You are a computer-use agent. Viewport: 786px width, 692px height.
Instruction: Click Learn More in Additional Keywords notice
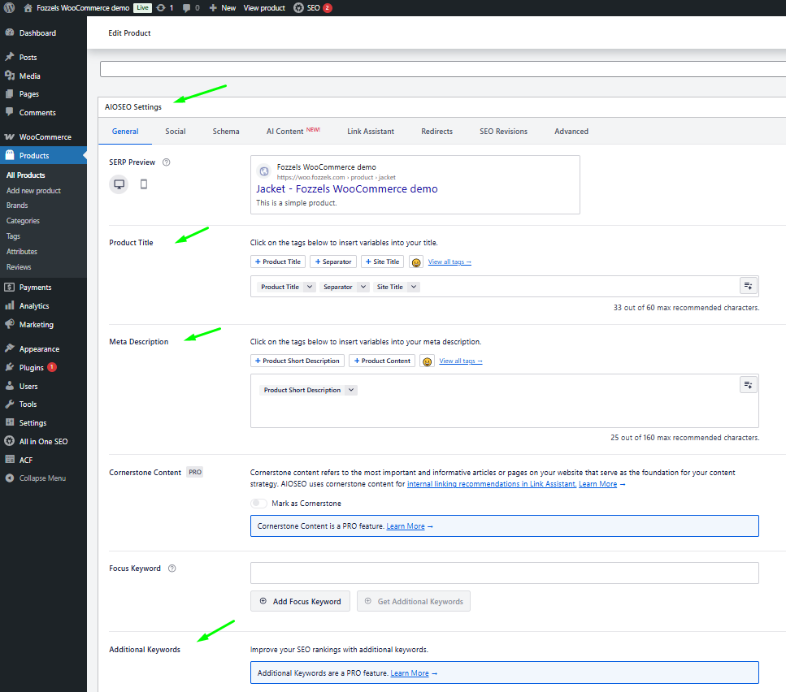[x=410, y=673]
